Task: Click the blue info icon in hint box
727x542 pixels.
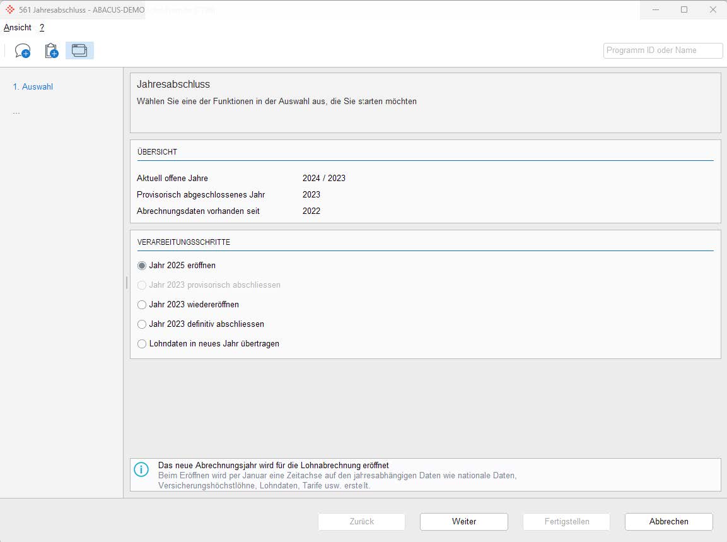Action: pos(142,469)
